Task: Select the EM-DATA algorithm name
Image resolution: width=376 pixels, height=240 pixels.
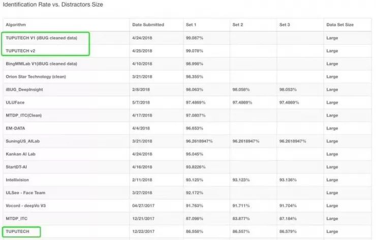Action: click(15, 128)
